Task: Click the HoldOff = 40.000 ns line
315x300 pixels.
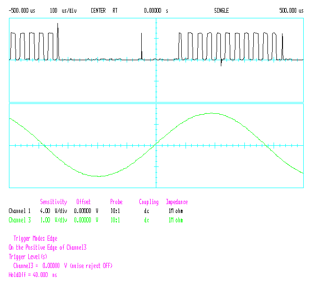Action: [32, 275]
